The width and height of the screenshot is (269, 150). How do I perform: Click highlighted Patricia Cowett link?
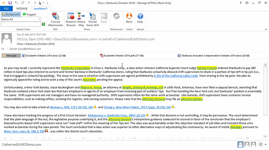(207, 68)
